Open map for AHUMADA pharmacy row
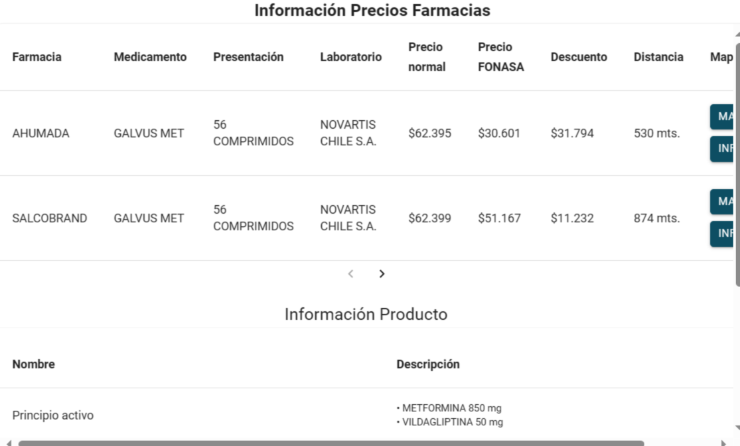 722,117
